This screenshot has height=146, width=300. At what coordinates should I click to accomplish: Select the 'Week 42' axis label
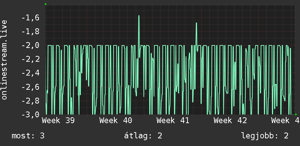click(230, 121)
